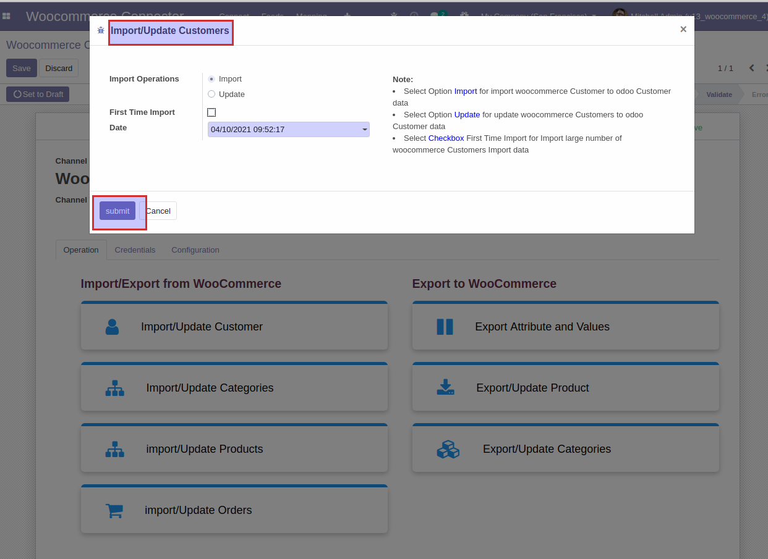Open the import/Update Products card
768x559 pixels.
click(234, 448)
